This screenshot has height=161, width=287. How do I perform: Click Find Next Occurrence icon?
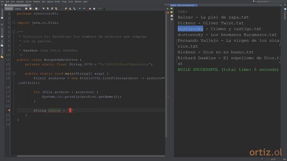[52, 8]
